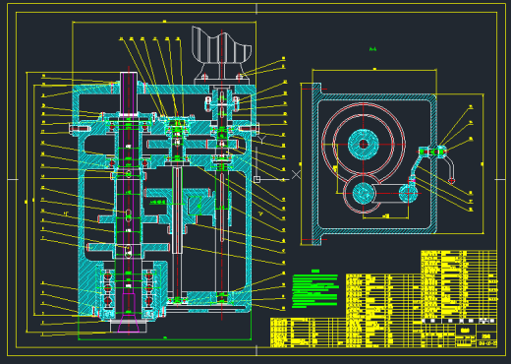Select the green technical requirements text block
Image resolution: width=511 pixels, height=364 pixels.
[x=314, y=288]
